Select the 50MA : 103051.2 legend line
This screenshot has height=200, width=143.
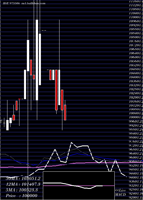(23, 179)
